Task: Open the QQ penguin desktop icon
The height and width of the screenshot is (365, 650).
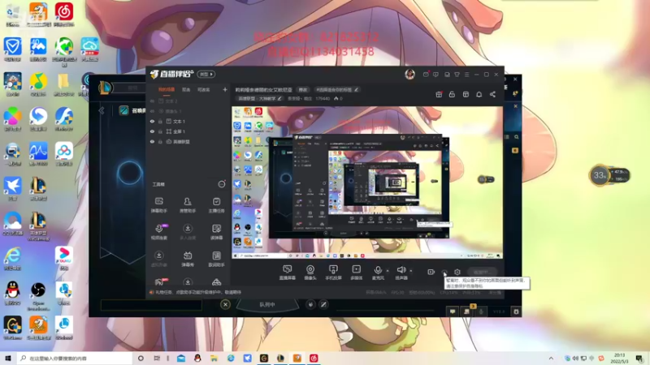Action: (12, 294)
